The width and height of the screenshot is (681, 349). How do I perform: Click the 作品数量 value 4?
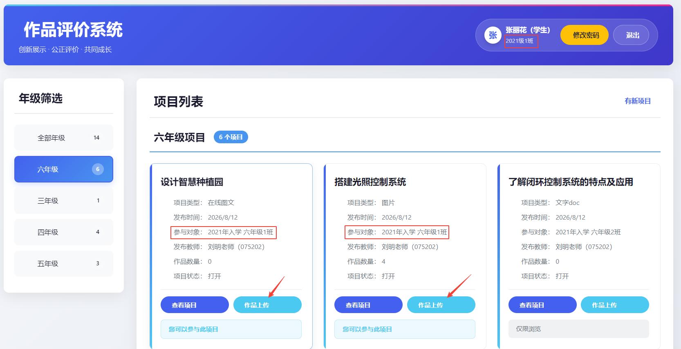(x=383, y=262)
